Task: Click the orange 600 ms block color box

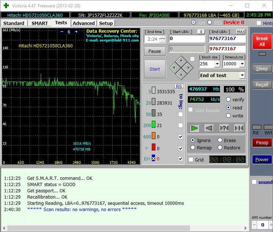Action: (x=153, y=136)
